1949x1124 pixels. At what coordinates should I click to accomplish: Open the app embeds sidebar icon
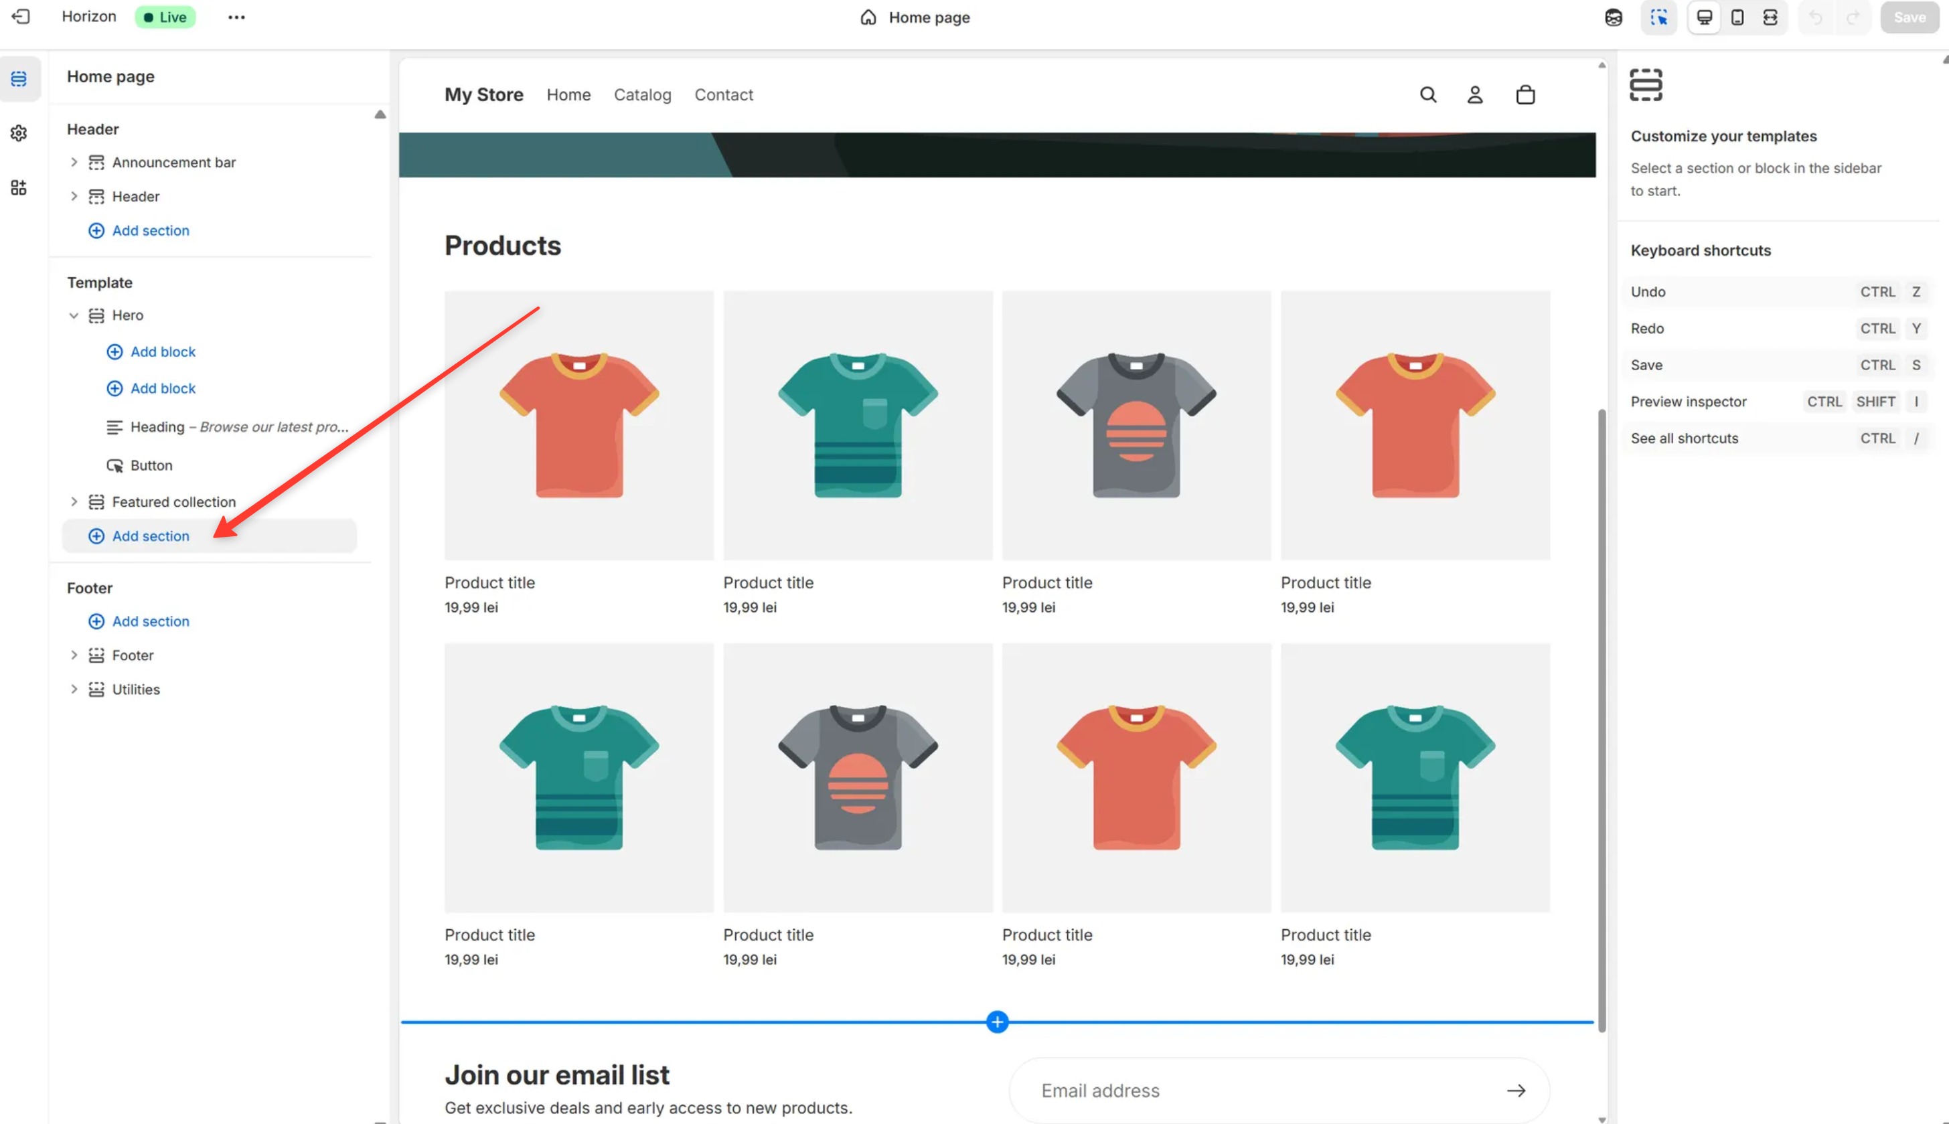pos(19,187)
